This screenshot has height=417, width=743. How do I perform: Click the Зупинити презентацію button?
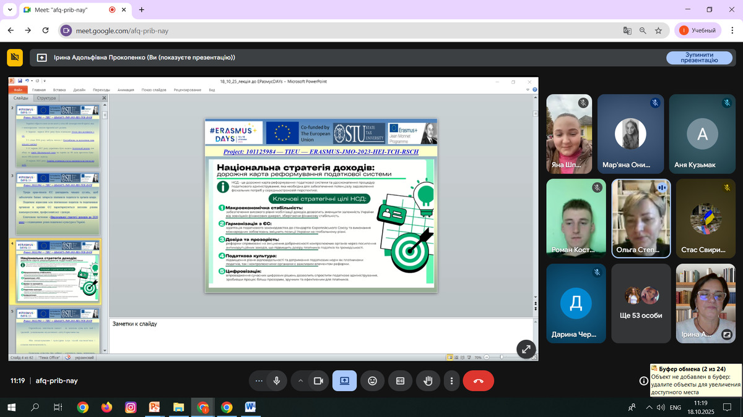pyautogui.click(x=698, y=57)
